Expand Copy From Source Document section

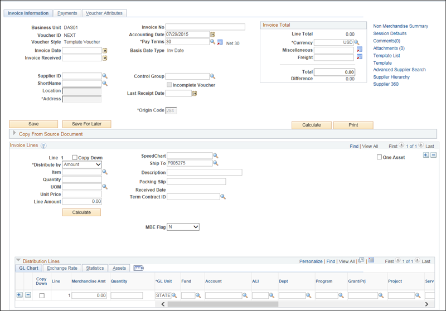[x=14, y=133]
